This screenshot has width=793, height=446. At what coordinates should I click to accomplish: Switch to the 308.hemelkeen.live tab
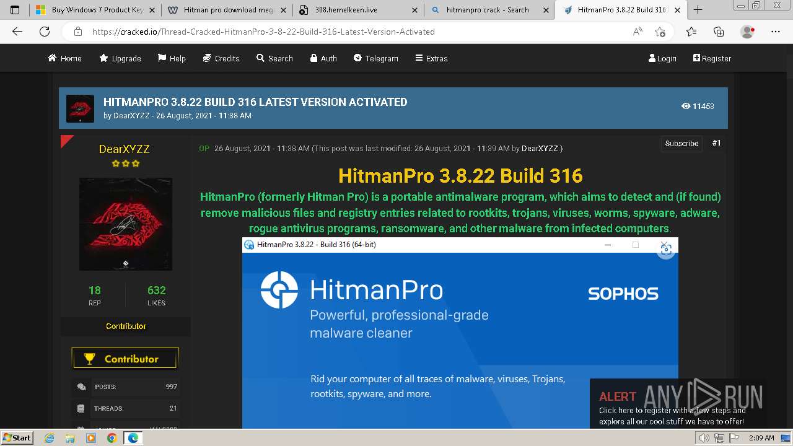coord(357,10)
